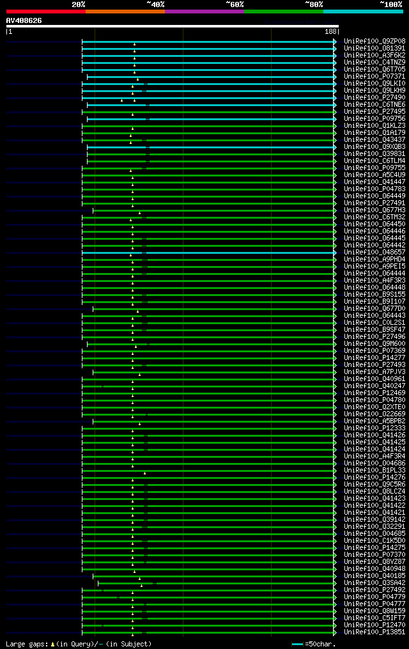The width and height of the screenshot is (409, 649).
Task: Click the cyan ~100% identity scale segment
Action: pyautogui.click(x=363, y=12)
